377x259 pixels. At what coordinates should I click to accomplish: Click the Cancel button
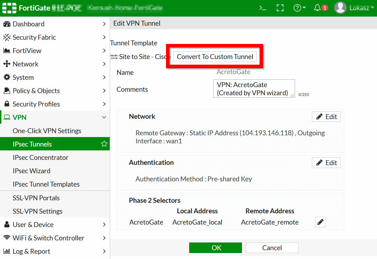pyautogui.click(x=272, y=248)
